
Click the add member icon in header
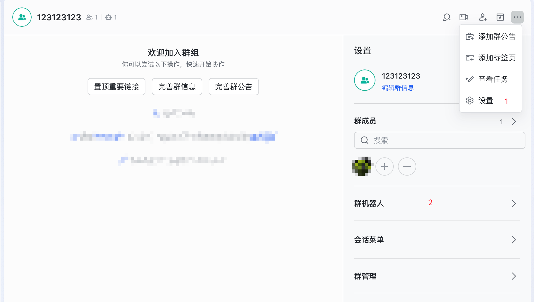click(x=483, y=17)
